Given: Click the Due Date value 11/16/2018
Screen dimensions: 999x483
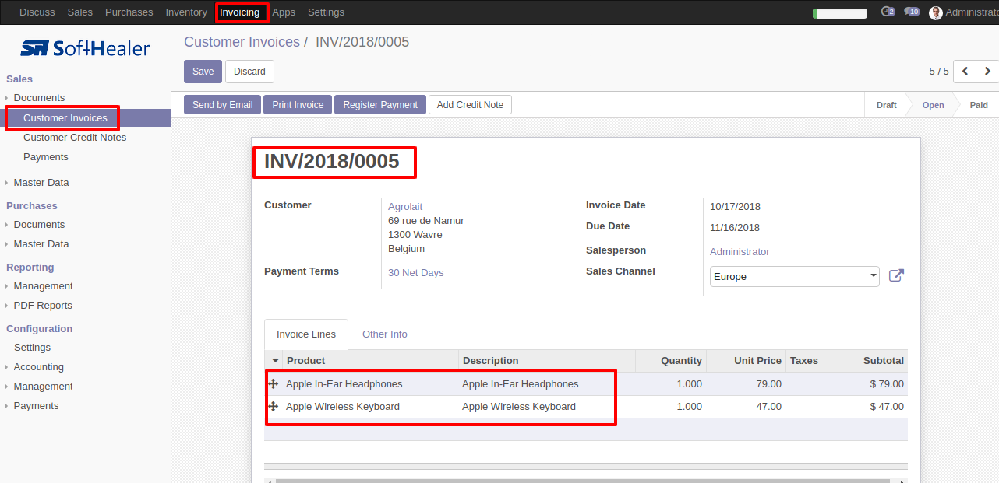Looking at the screenshot, I should (735, 228).
